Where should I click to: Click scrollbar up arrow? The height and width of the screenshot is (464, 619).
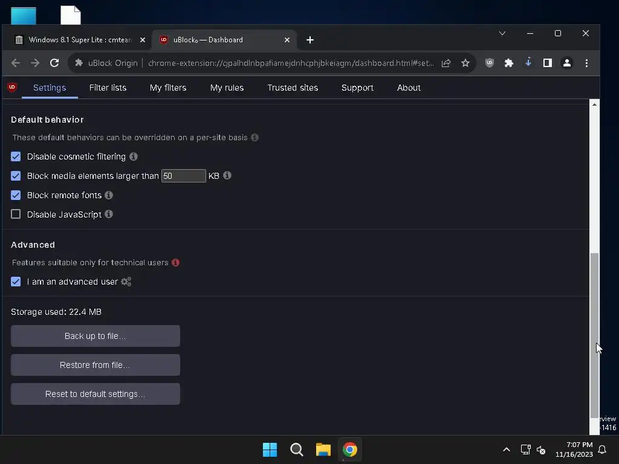594,105
